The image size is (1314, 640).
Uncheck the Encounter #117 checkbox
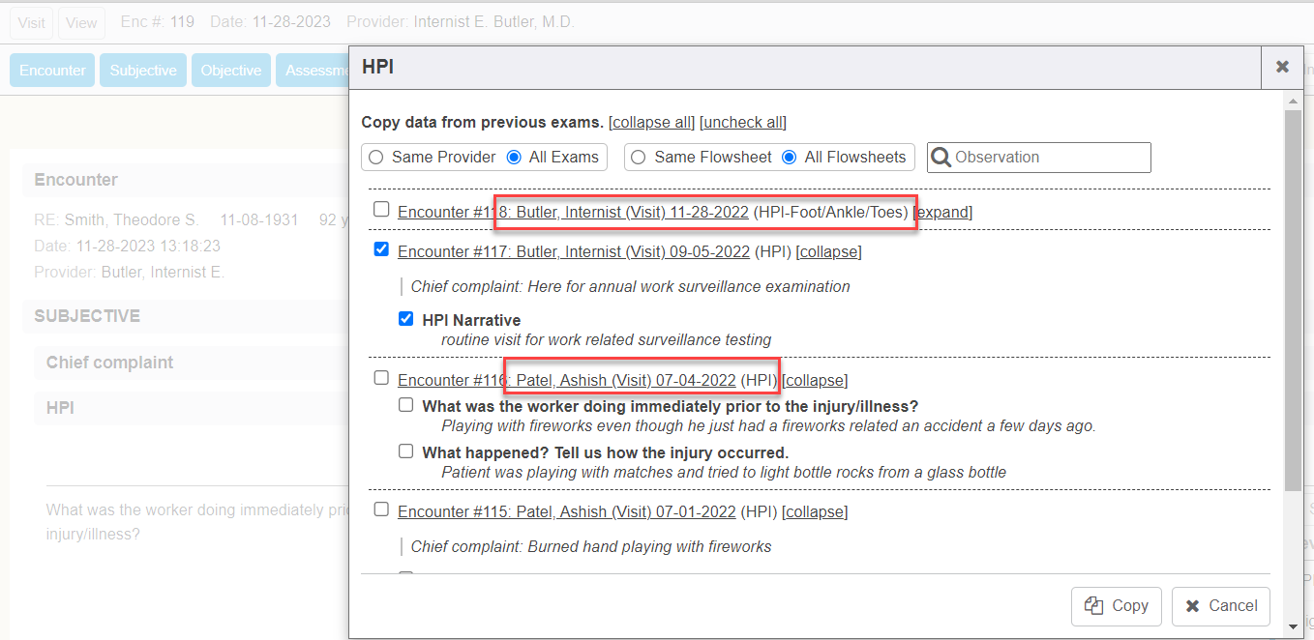381,250
